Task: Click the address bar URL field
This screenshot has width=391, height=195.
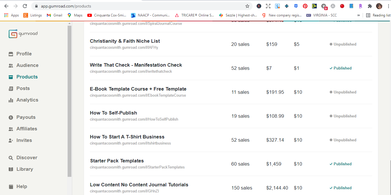Action: coord(139,6)
